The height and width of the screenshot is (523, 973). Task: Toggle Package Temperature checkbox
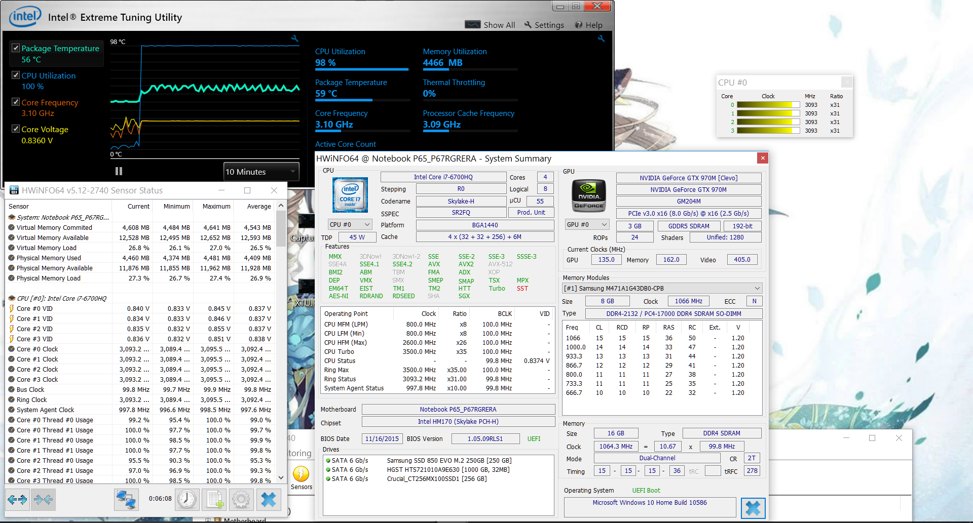click(x=16, y=48)
